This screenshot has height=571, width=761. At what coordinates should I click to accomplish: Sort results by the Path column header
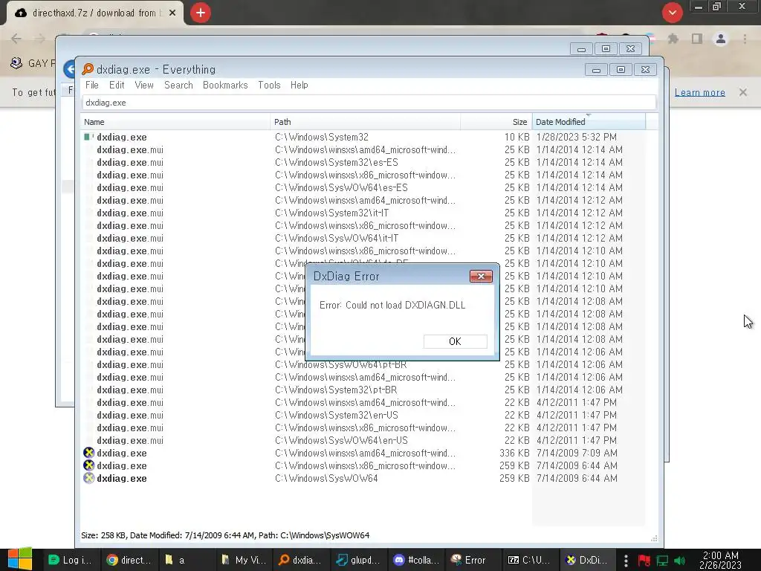tap(365, 122)
